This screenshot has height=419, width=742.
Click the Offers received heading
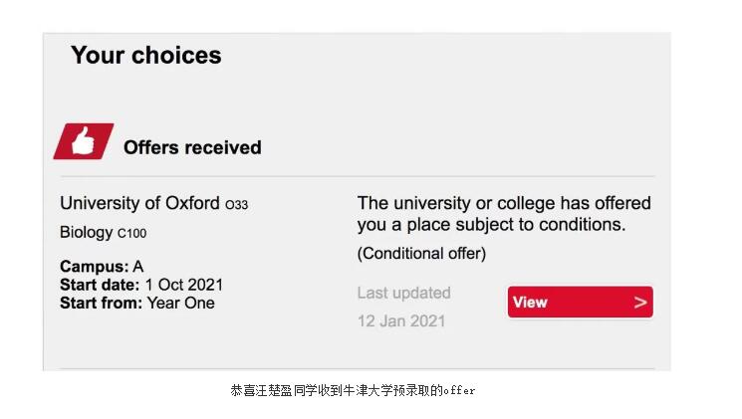[192, 147]
